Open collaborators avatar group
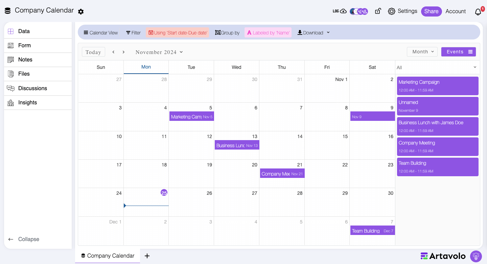Screen dimensions: 487x264 click(359, 11)
